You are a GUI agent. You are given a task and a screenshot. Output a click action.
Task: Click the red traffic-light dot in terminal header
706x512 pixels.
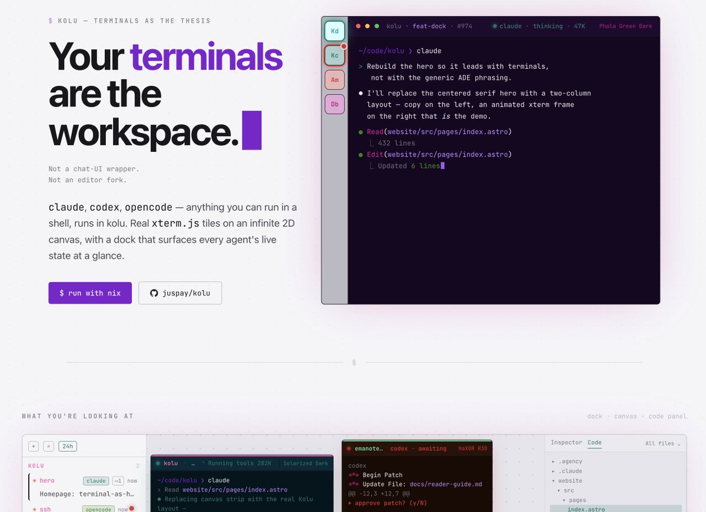pyautogui.click(x=358, y=26)
